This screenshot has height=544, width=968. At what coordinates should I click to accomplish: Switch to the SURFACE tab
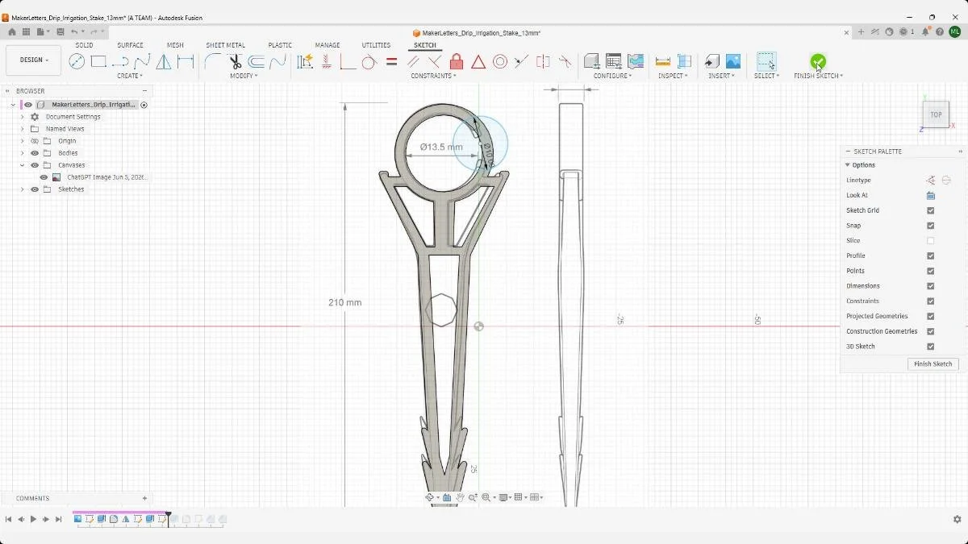(x=130, y=45)
